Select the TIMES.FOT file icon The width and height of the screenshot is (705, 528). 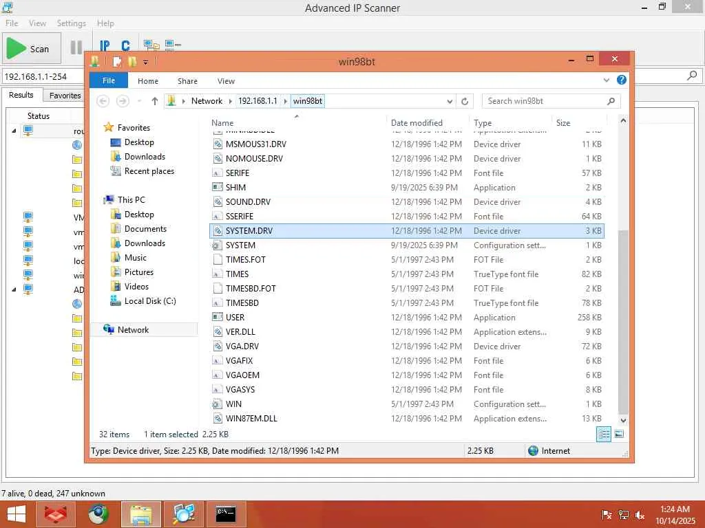pos(218,259)
